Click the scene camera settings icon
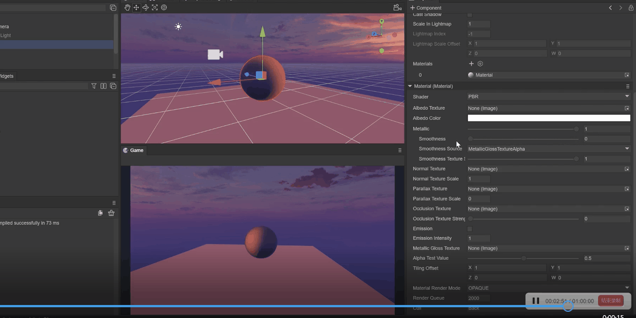Screen dimensions: 636x318 pyautogui.click(x=397, y=7)
